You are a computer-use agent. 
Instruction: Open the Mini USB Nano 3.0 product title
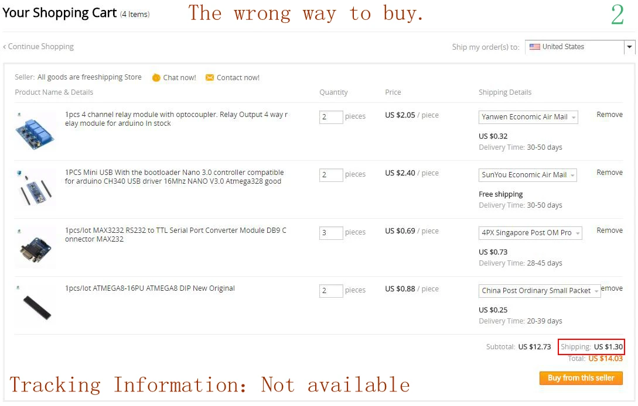coord(174,177)
